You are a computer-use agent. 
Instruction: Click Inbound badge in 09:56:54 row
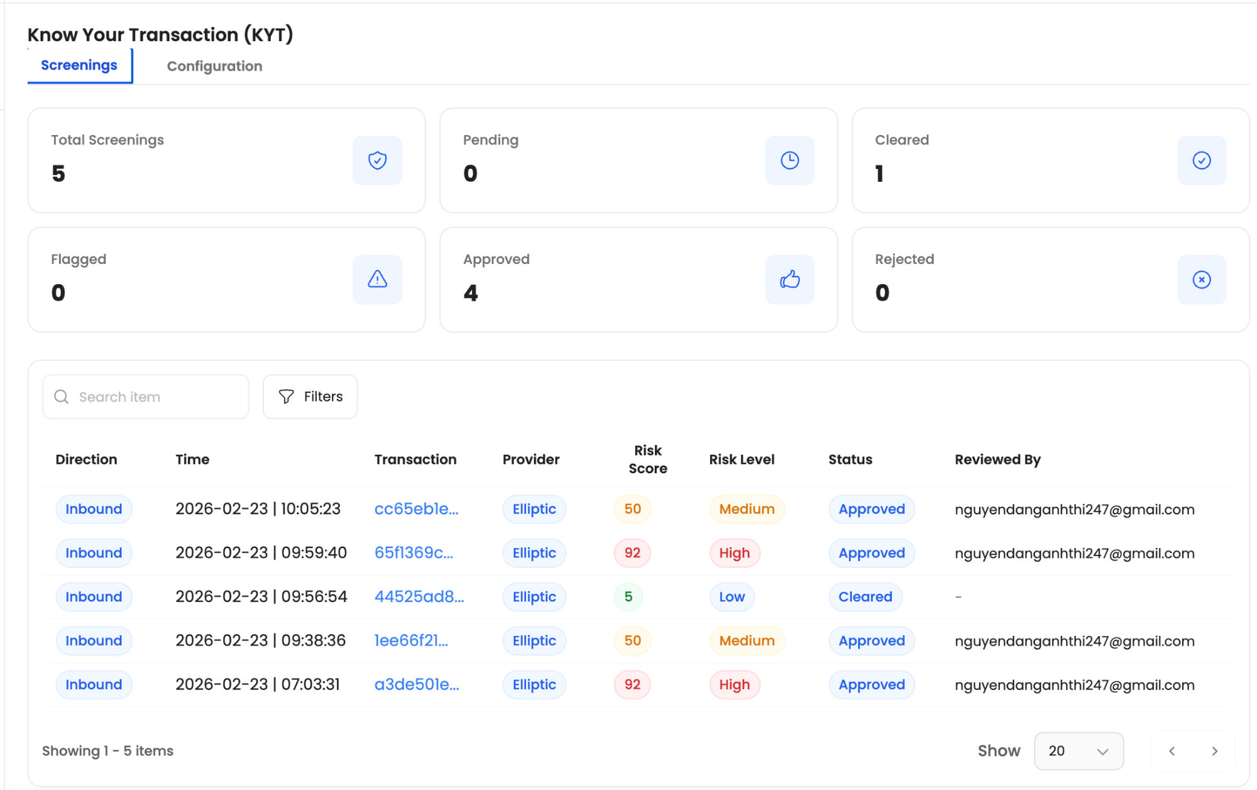point(94,596)
